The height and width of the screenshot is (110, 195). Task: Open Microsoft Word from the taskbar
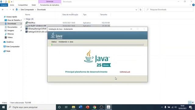click(x=80, y=107)
